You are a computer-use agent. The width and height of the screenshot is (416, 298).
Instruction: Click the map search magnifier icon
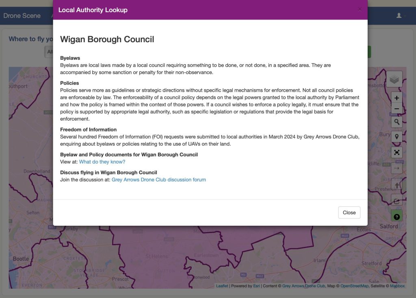[396, 122]
